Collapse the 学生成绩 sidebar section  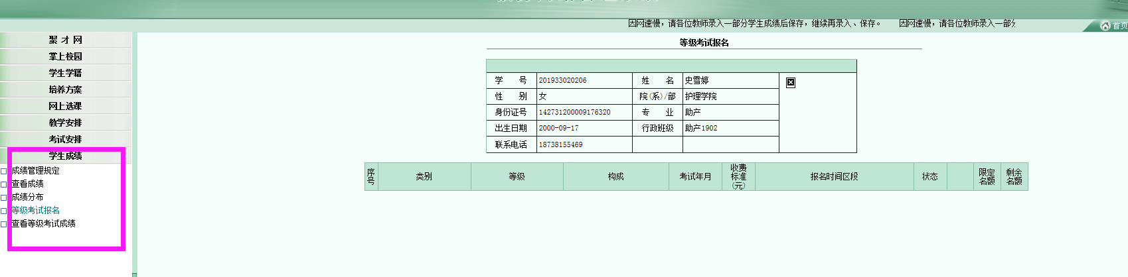65,156
